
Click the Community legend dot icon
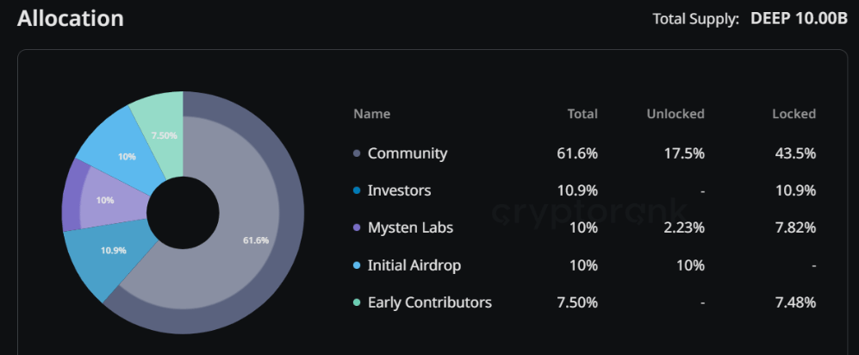[x=357, y=154]
